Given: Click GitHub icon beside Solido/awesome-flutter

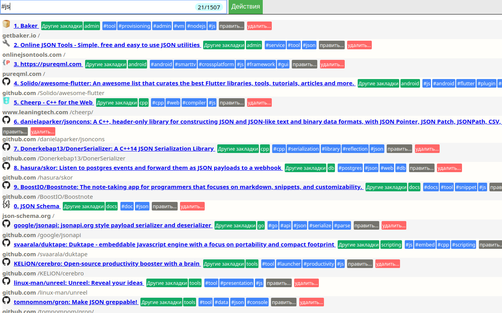Looking at the screenshot, I should [6, 81].
